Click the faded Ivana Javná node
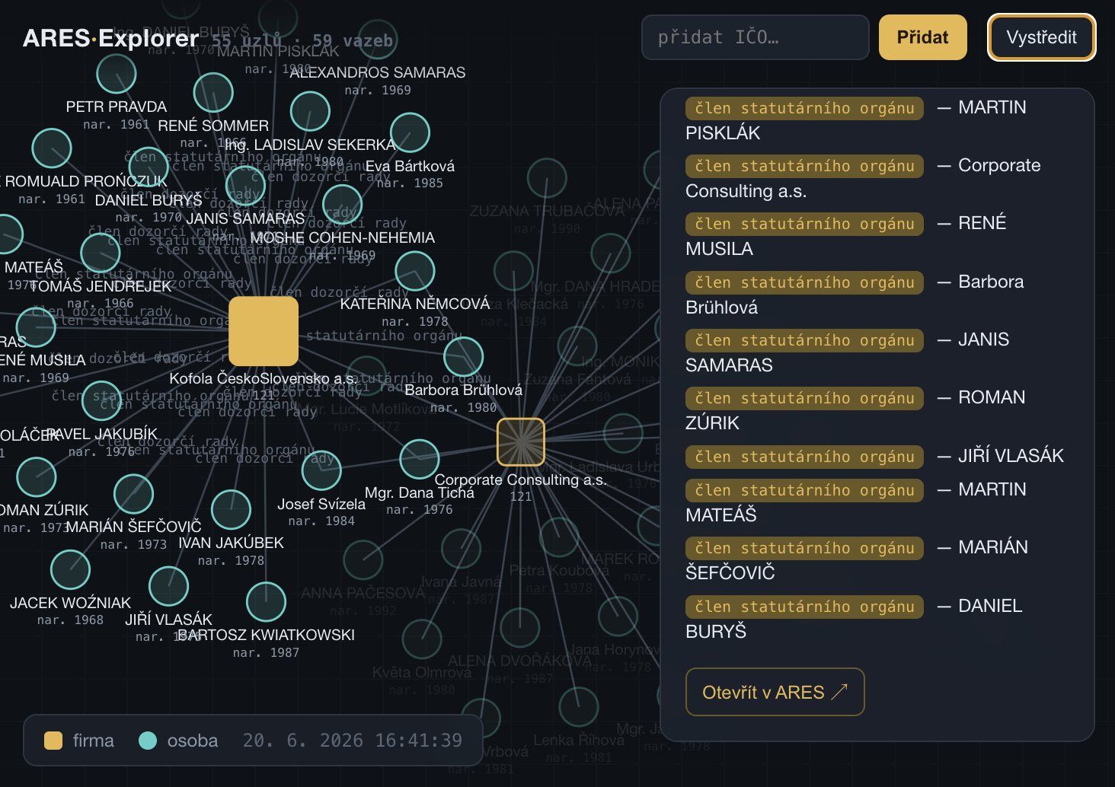 tap(461, 548)
